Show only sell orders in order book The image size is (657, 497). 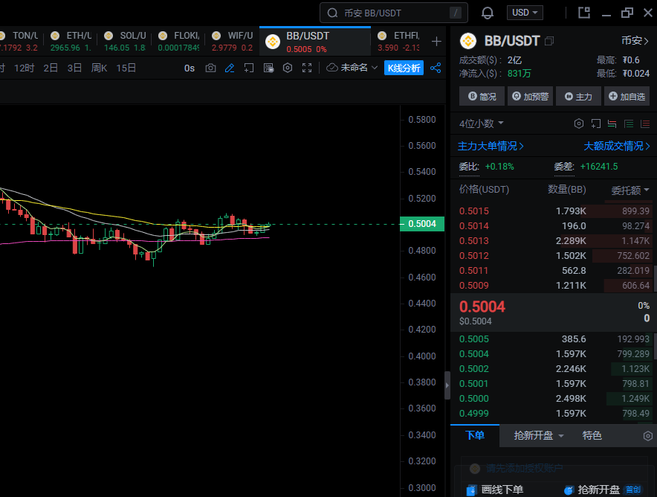click(x=645, y=124)
